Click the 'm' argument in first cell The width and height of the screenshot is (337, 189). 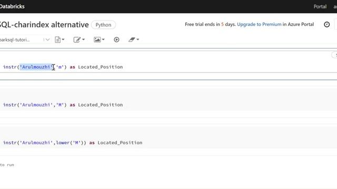[x=60, y=67]
